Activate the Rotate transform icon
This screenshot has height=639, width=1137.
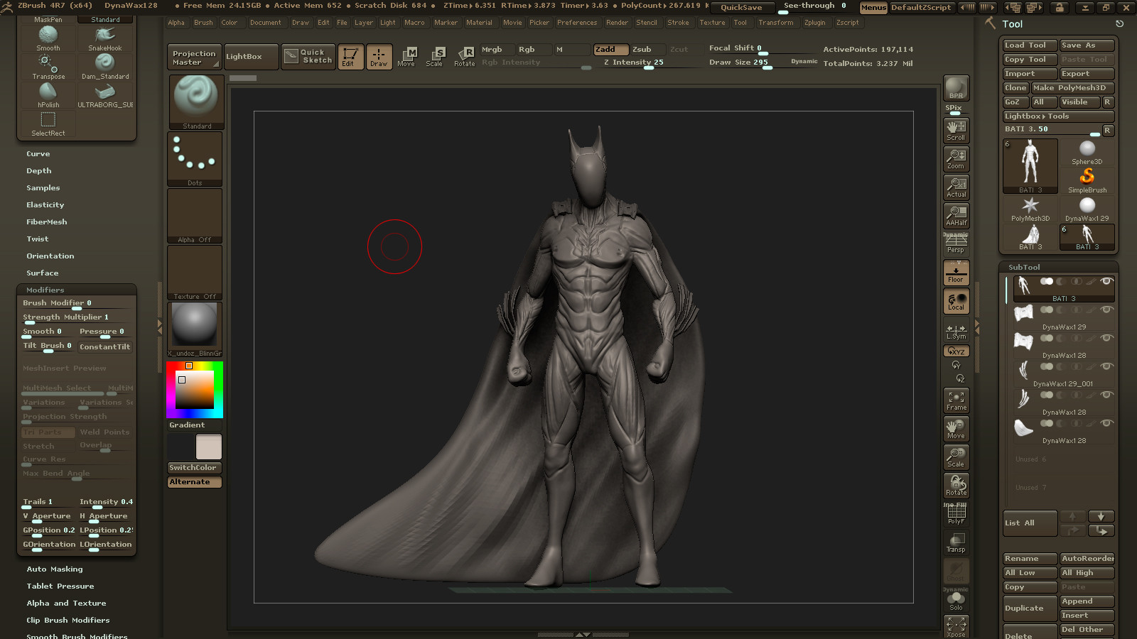coord(465,57)
